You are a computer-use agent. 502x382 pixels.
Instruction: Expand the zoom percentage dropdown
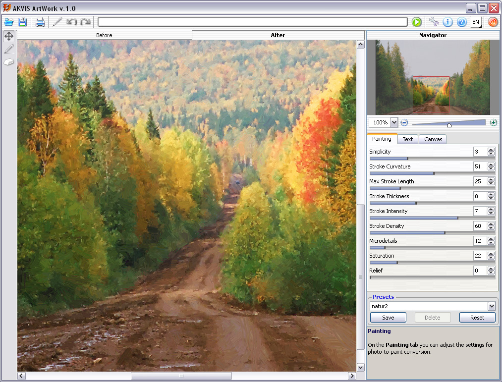(394, 122)
